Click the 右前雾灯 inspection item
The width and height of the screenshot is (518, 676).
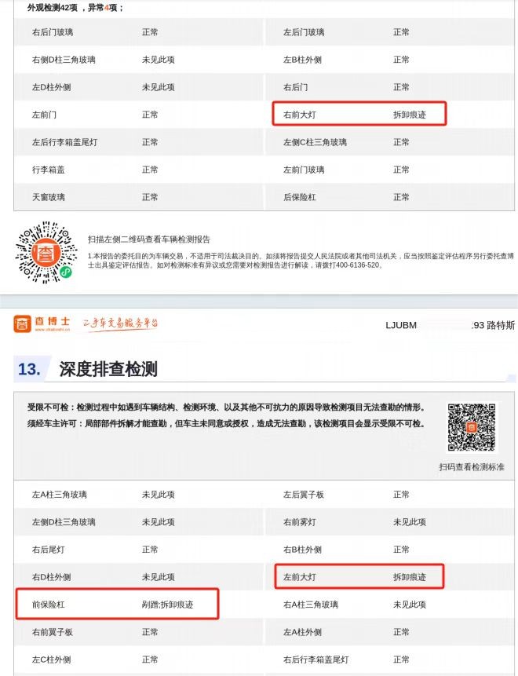coord(300,522)
